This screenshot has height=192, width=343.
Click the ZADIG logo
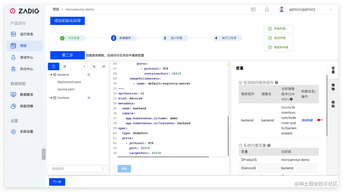(x=24, y=11)
